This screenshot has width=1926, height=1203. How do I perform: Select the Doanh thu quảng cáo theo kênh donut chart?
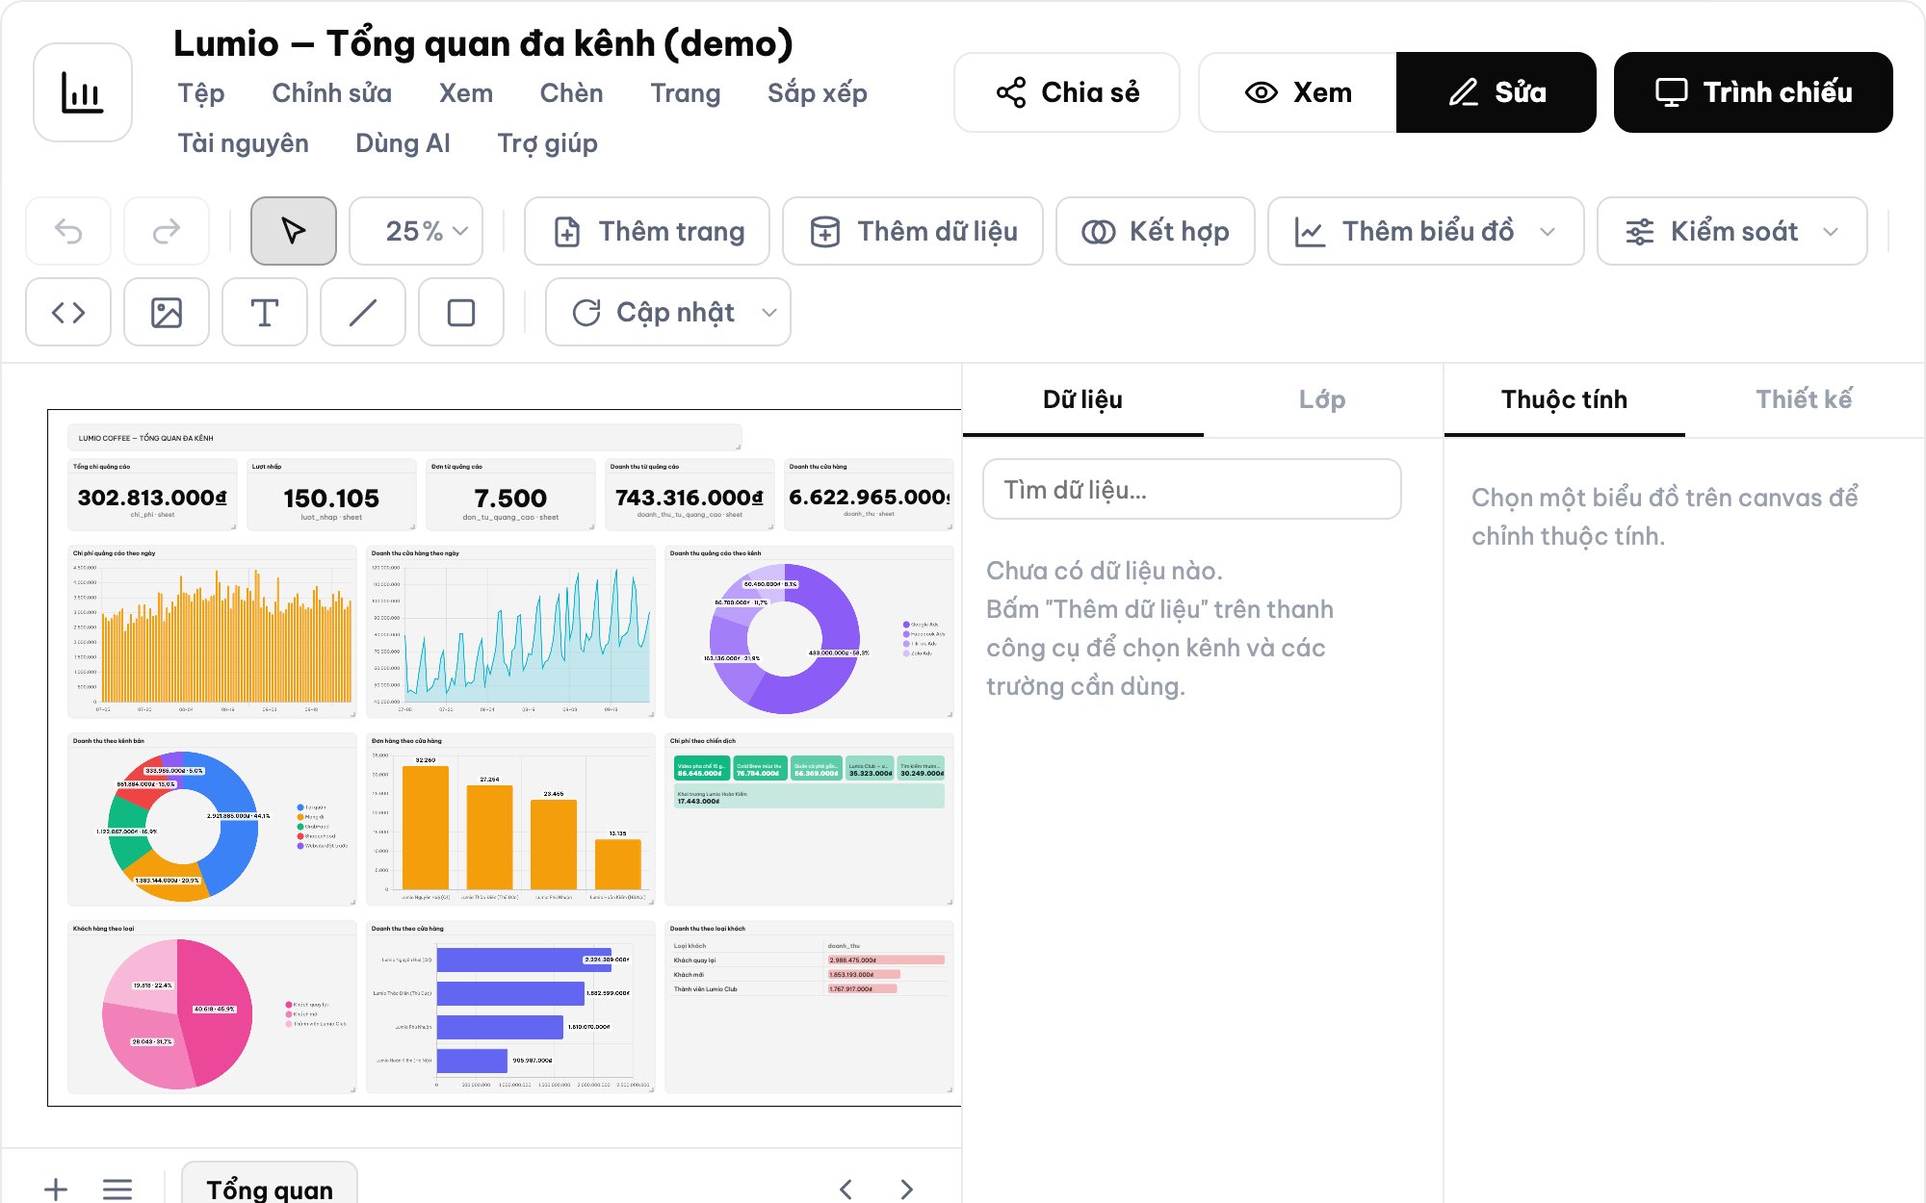point(809,631)
